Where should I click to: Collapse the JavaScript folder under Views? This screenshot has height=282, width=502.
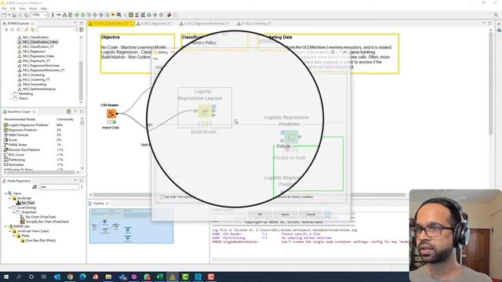[x=10, y=198]
